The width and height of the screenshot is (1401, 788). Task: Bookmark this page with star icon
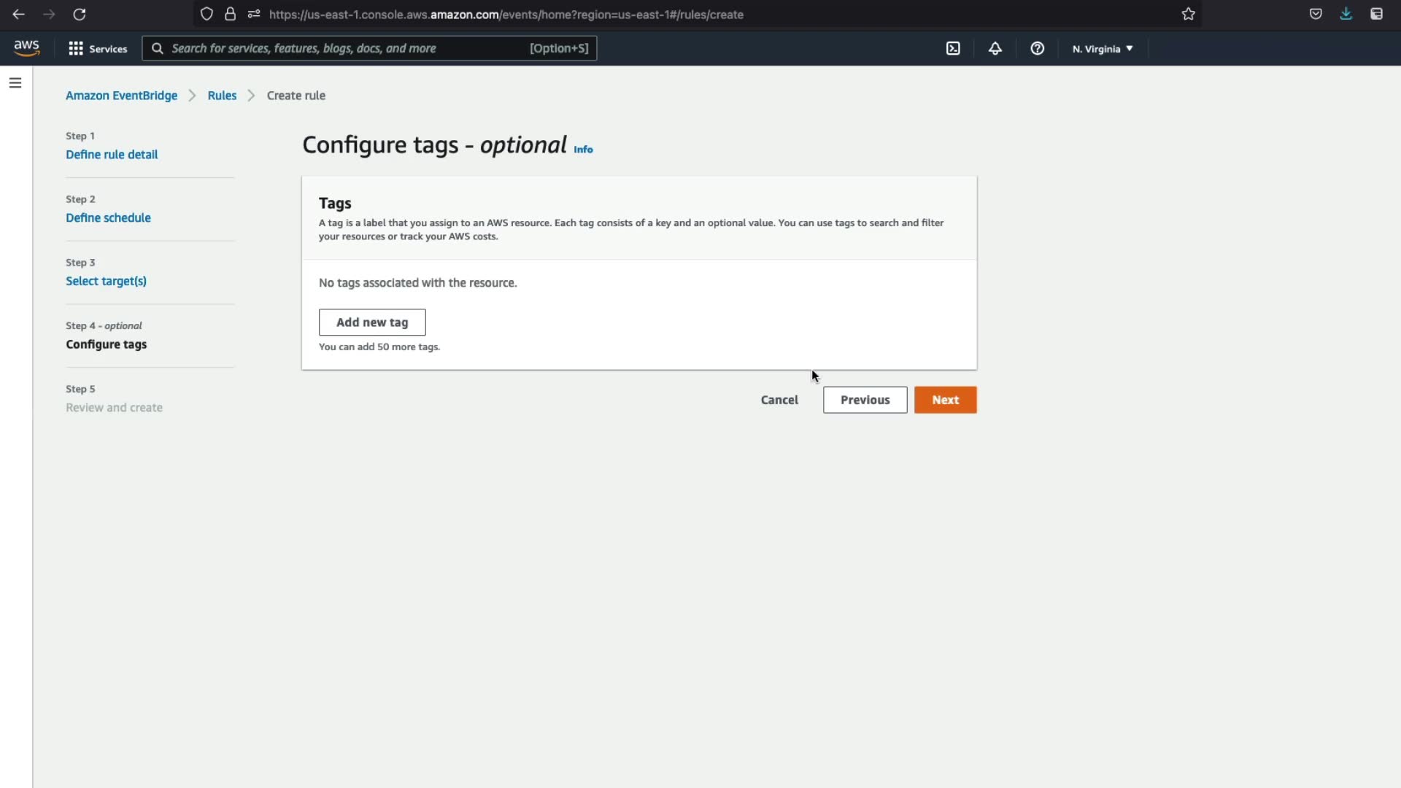[x=1188, y=14]
